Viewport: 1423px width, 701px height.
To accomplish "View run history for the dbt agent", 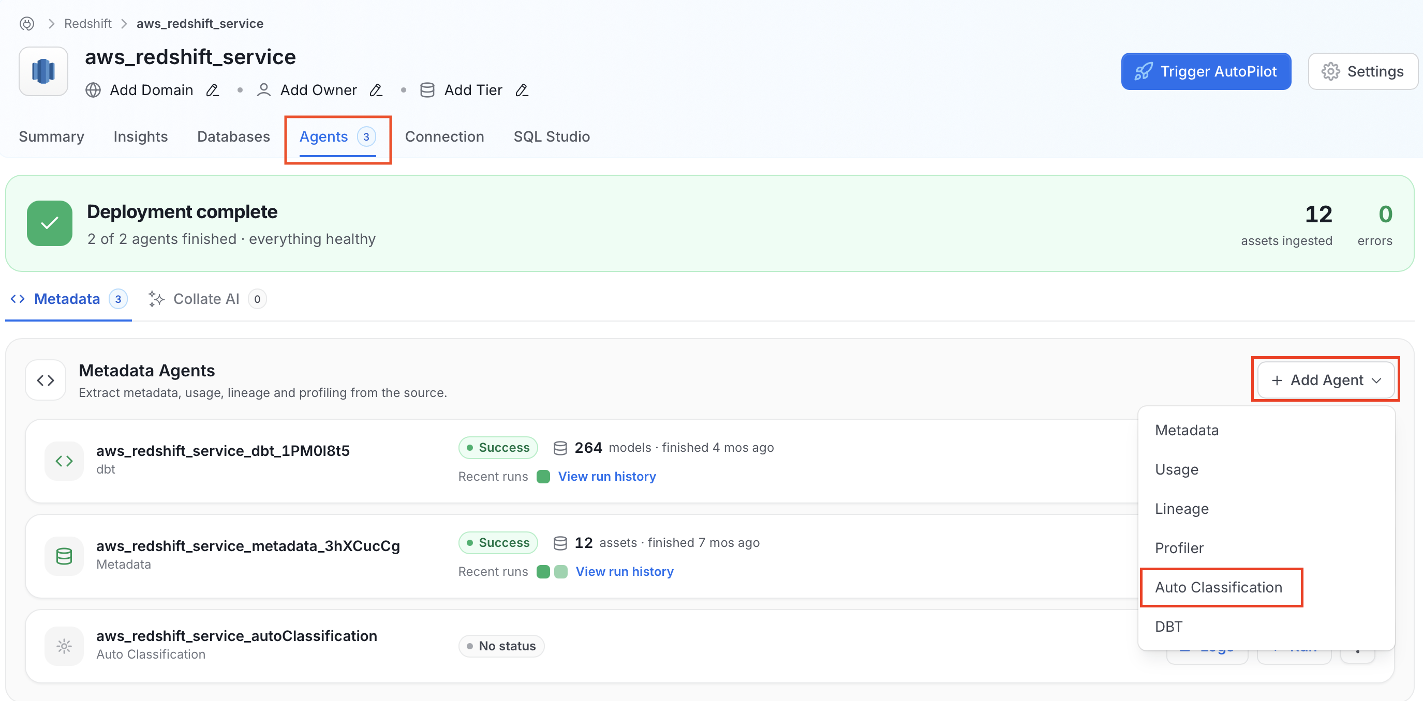I will pyautogui.click(x=606, y=476).
